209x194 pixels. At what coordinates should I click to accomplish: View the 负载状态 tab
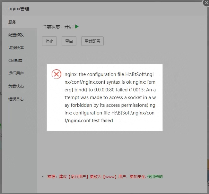pyautogui.click(x=20, y=86)
